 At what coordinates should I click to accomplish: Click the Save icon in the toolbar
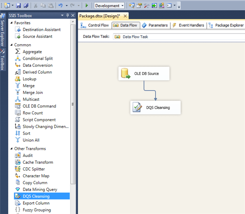click(x=19, y=6)
